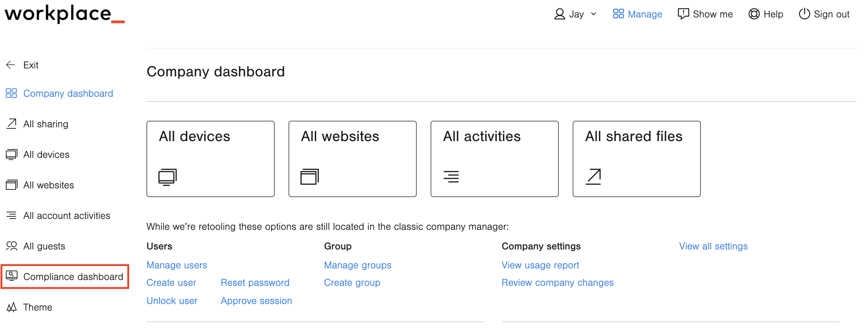Click the power icon next to Sign out
Viewport: 867px width, 328px height.
tap(804, 14)
